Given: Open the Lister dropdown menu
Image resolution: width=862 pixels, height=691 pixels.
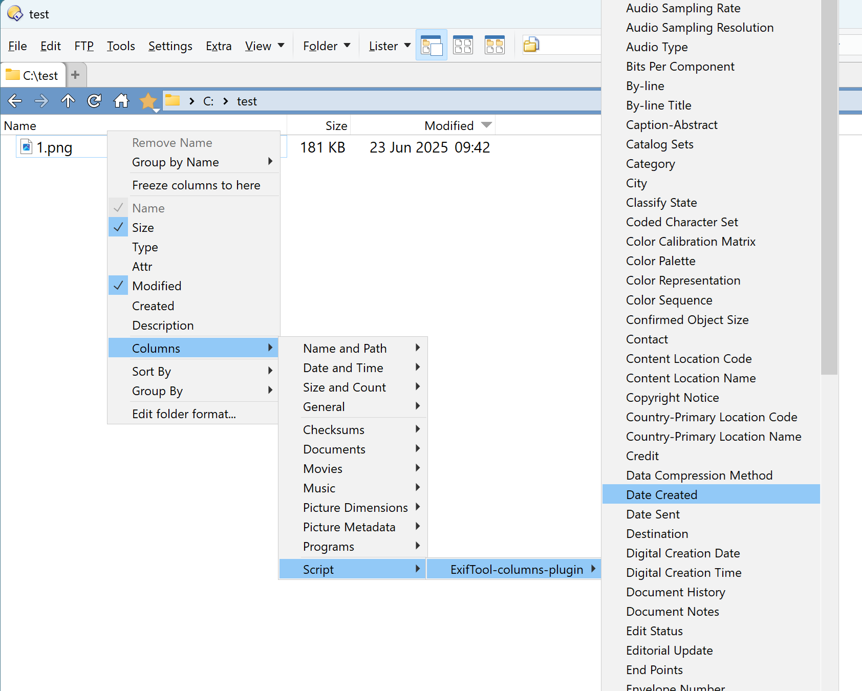Looking at the screenshot, I should [x=390, y=46].
